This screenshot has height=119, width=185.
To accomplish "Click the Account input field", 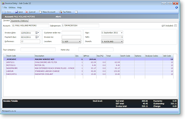I will pyautogui.click(x=30, y=26).
